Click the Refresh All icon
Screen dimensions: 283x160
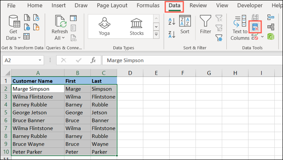61,21
